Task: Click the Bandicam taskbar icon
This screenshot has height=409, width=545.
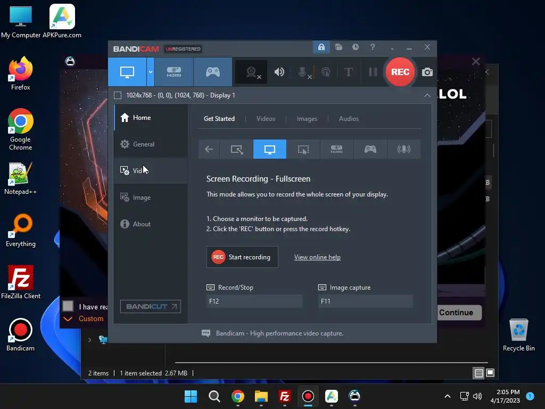Action: pos(308,396)
